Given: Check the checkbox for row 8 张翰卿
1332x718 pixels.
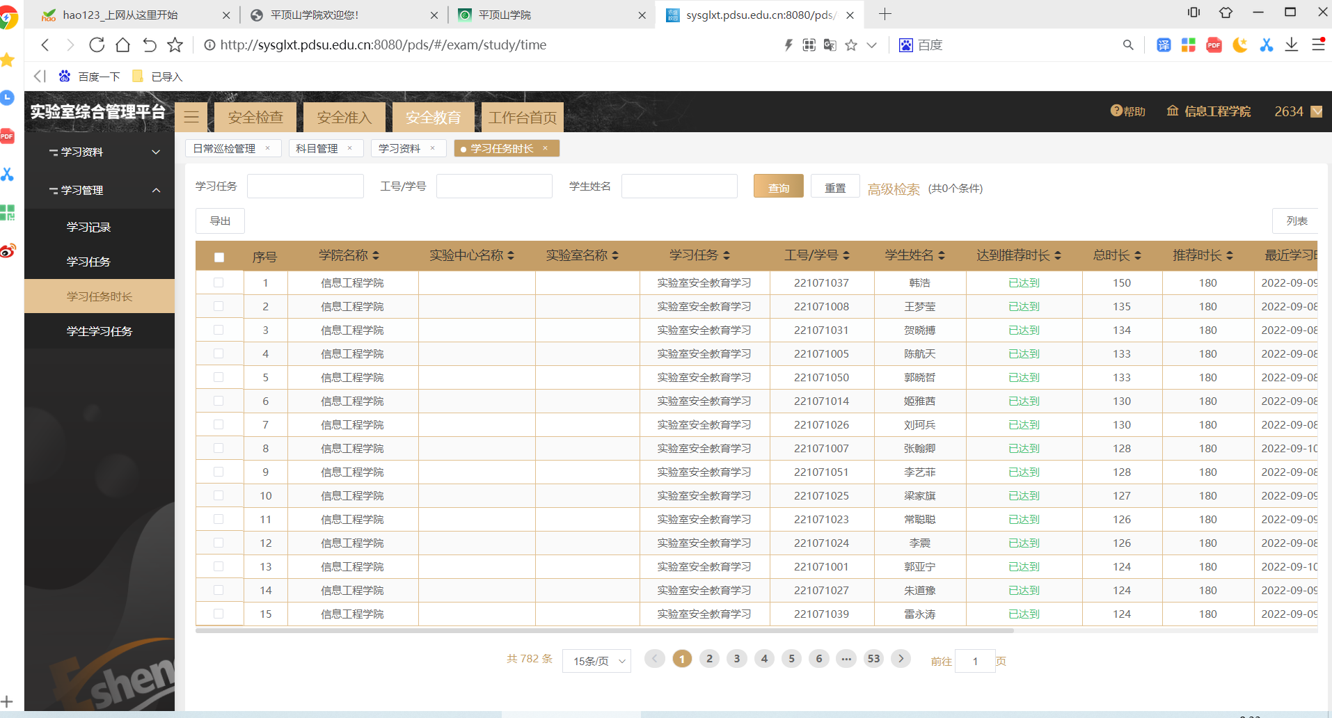Looking at the screenshot, I should (x=219, y=448).
